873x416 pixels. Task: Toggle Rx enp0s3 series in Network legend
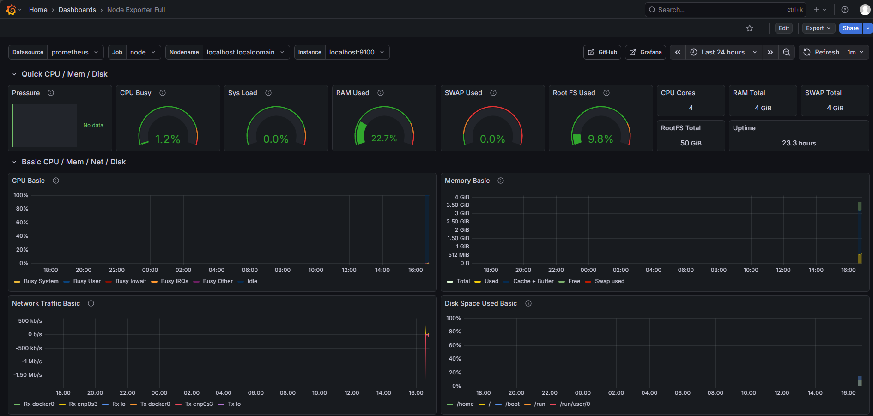tap(83, 404)
